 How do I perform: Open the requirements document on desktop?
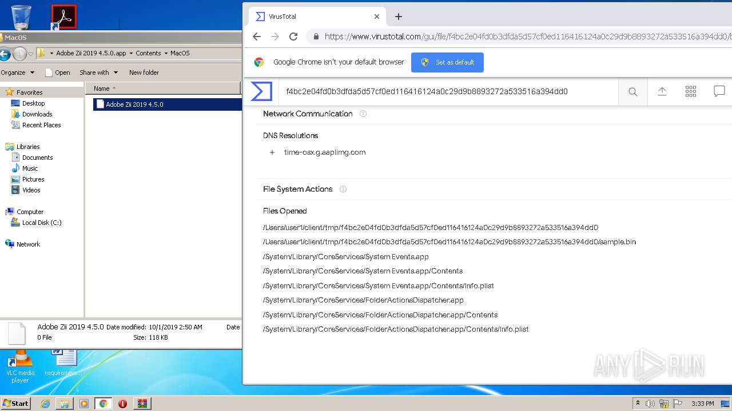tap(63, 364)
